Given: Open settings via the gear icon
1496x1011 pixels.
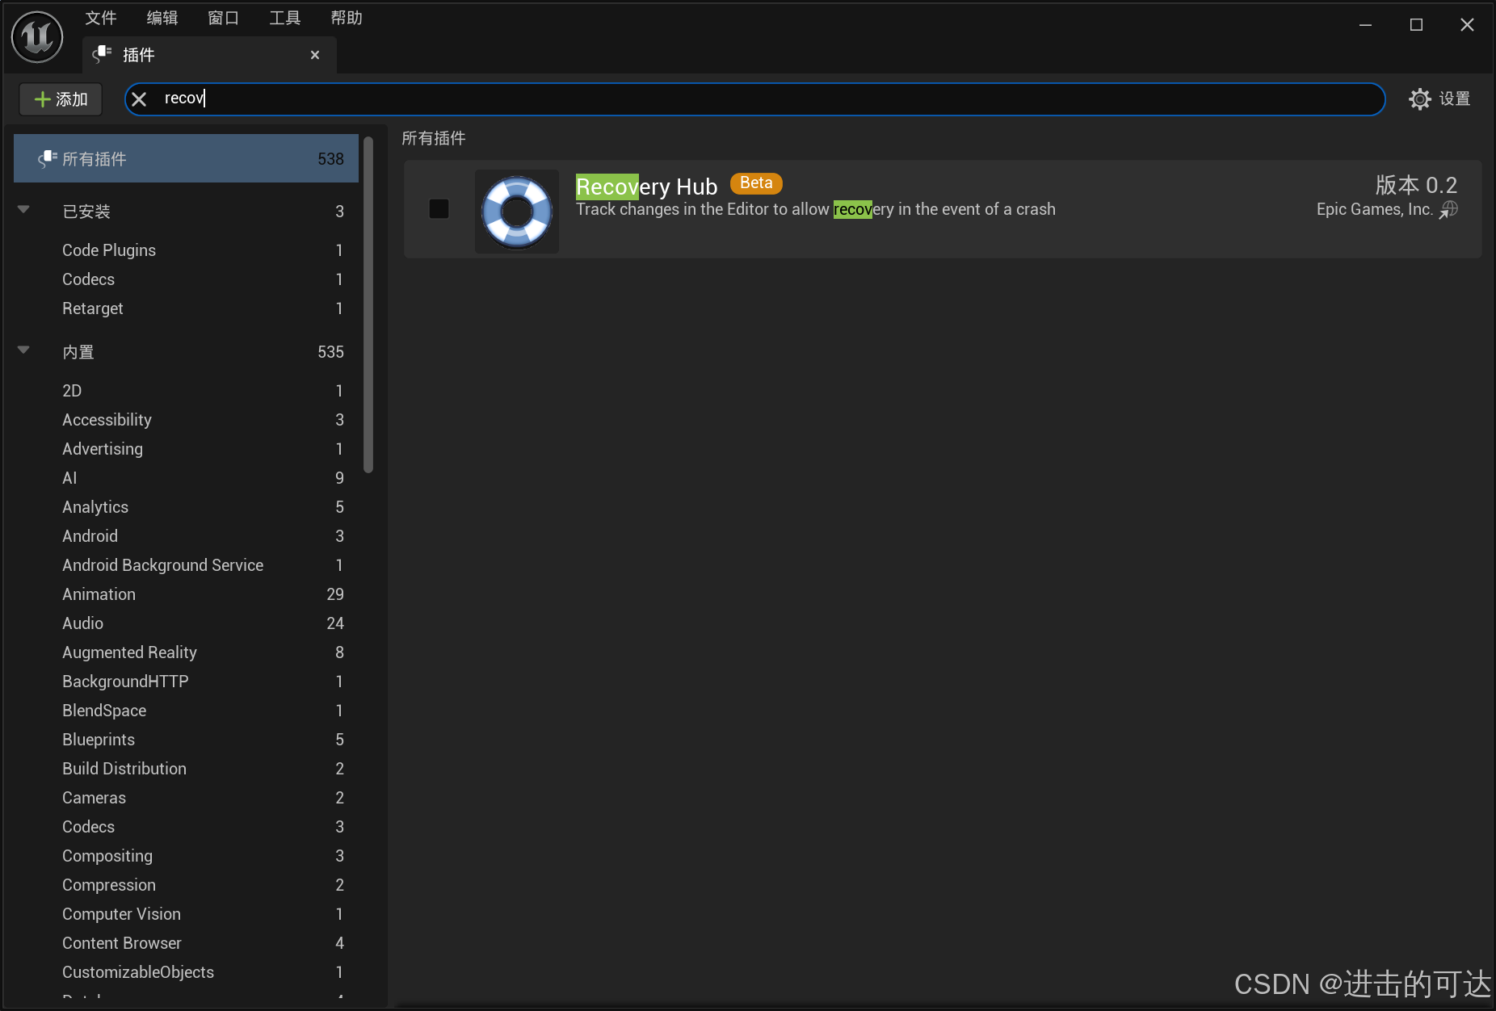Looking at the screenshot, I should coord(1419,99).
